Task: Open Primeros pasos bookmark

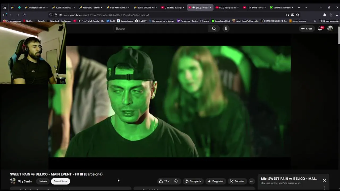Action: (x=12, y=21)
